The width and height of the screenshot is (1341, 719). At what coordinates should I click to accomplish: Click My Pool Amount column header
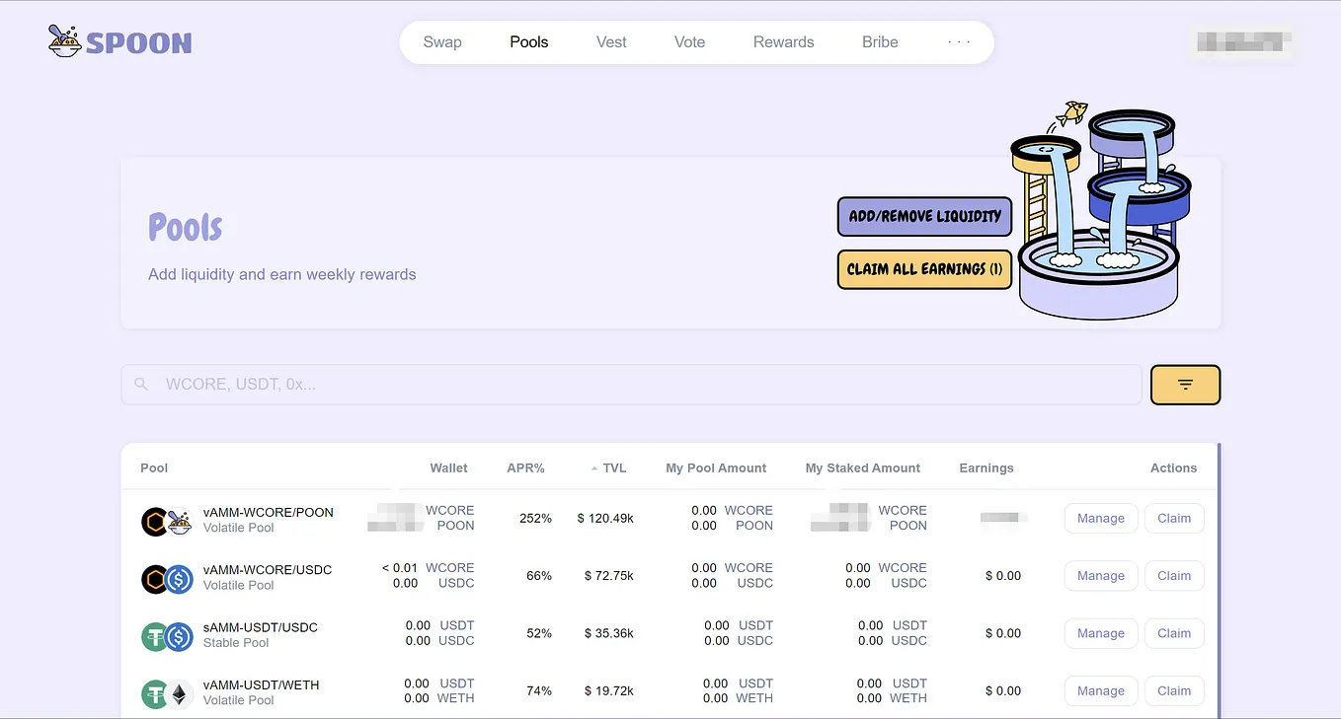[x=716, y=468]
